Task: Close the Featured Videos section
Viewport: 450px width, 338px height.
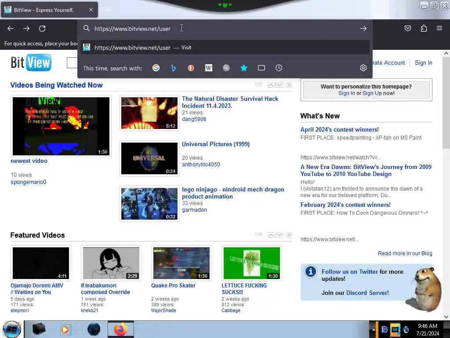Action: (289, 235)
